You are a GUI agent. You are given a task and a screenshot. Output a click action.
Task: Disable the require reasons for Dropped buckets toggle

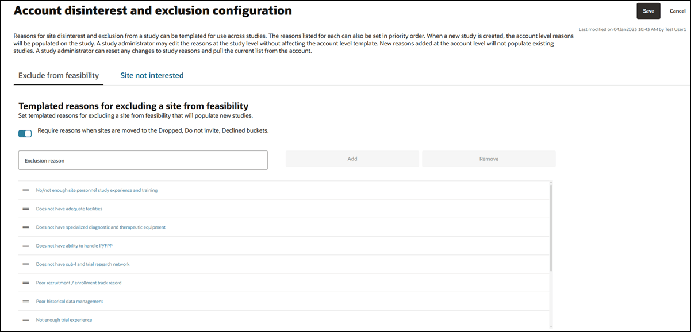[25, 133]
